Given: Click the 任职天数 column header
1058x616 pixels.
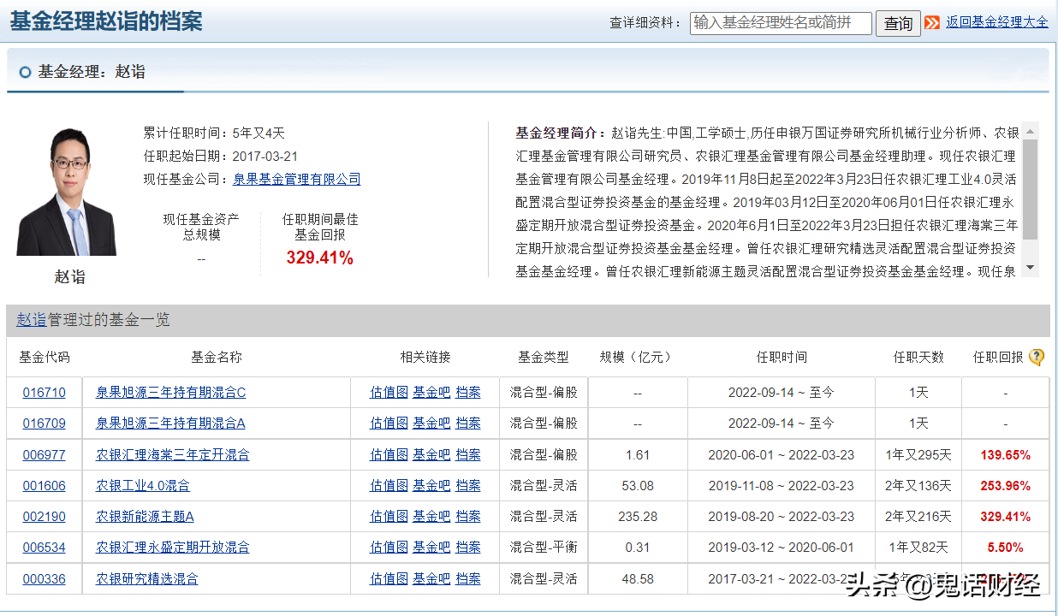Looking at the screenshot, I should tap(918, 357).
